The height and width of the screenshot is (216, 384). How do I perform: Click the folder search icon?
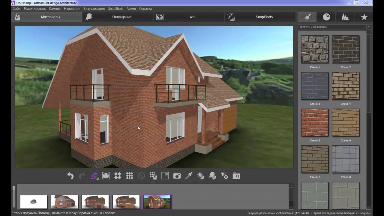coord(236,176)
